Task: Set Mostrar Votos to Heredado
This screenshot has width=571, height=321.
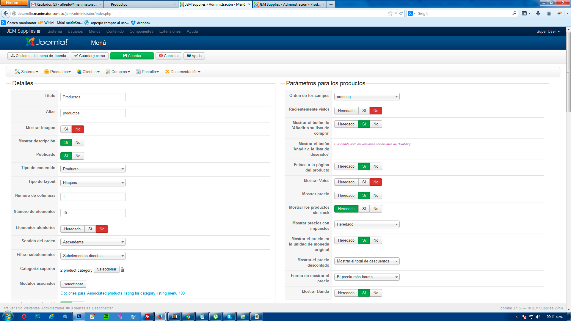Action: click(346, 182)
